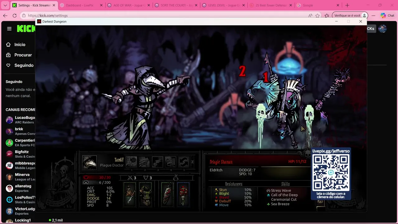
Task: Reload the current page
Action: (x=15, y=16)
